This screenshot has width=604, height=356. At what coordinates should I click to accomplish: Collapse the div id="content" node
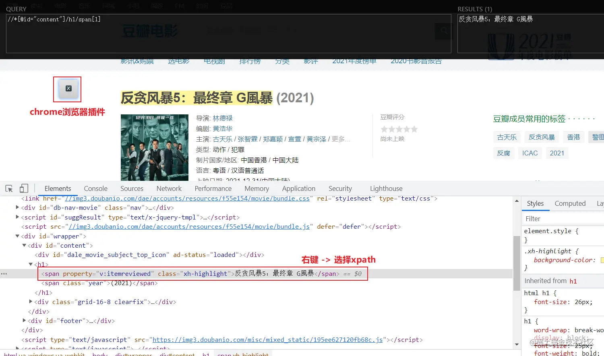click(24, 245)
